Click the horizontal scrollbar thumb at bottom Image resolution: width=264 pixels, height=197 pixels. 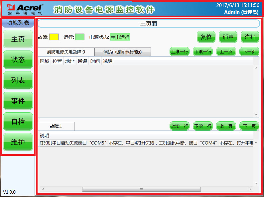141,189
